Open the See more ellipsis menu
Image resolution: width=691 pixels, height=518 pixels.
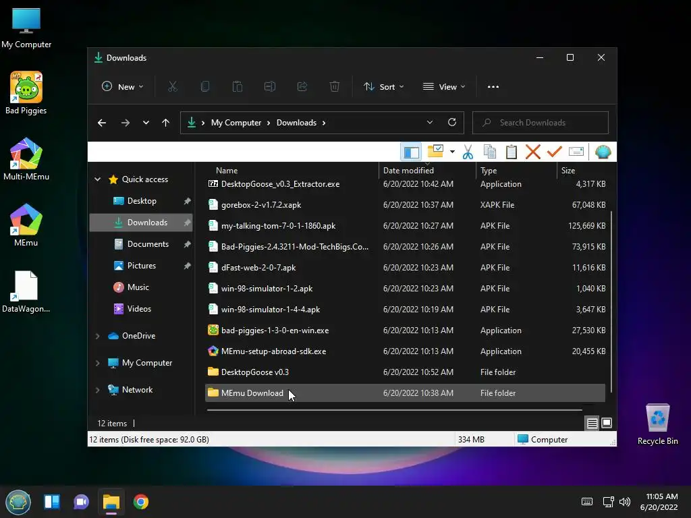point(493,87)
